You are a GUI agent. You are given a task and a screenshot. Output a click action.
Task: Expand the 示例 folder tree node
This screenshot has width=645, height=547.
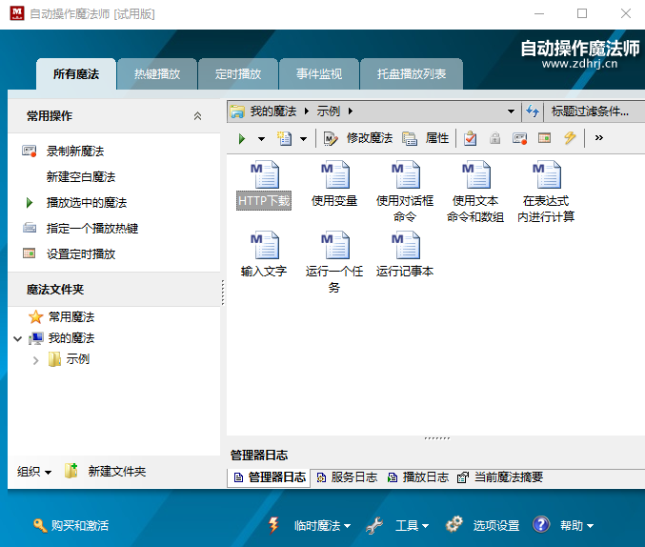click(x=36, y=360)
